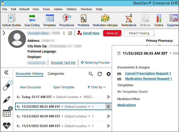Click the Enroll Now person icon

point(79,33)
